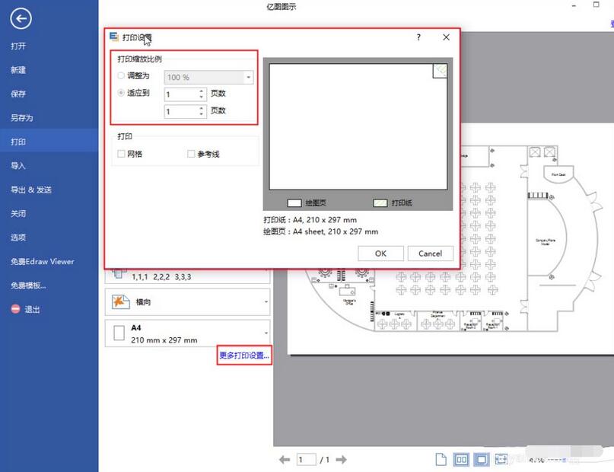Click the collate 1,1,1 2,2,2 3,3,3 option
Viewport: 614px width, 472px height.
[188, 276]
